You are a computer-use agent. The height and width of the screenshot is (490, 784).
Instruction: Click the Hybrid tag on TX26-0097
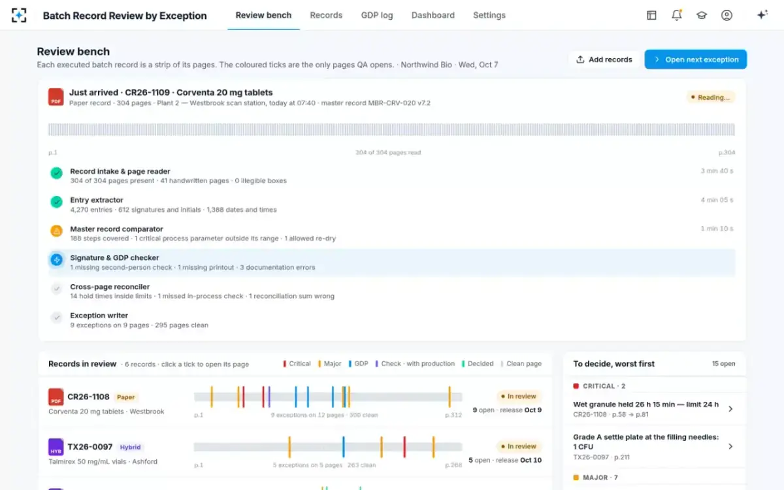[x=131, y=448]
